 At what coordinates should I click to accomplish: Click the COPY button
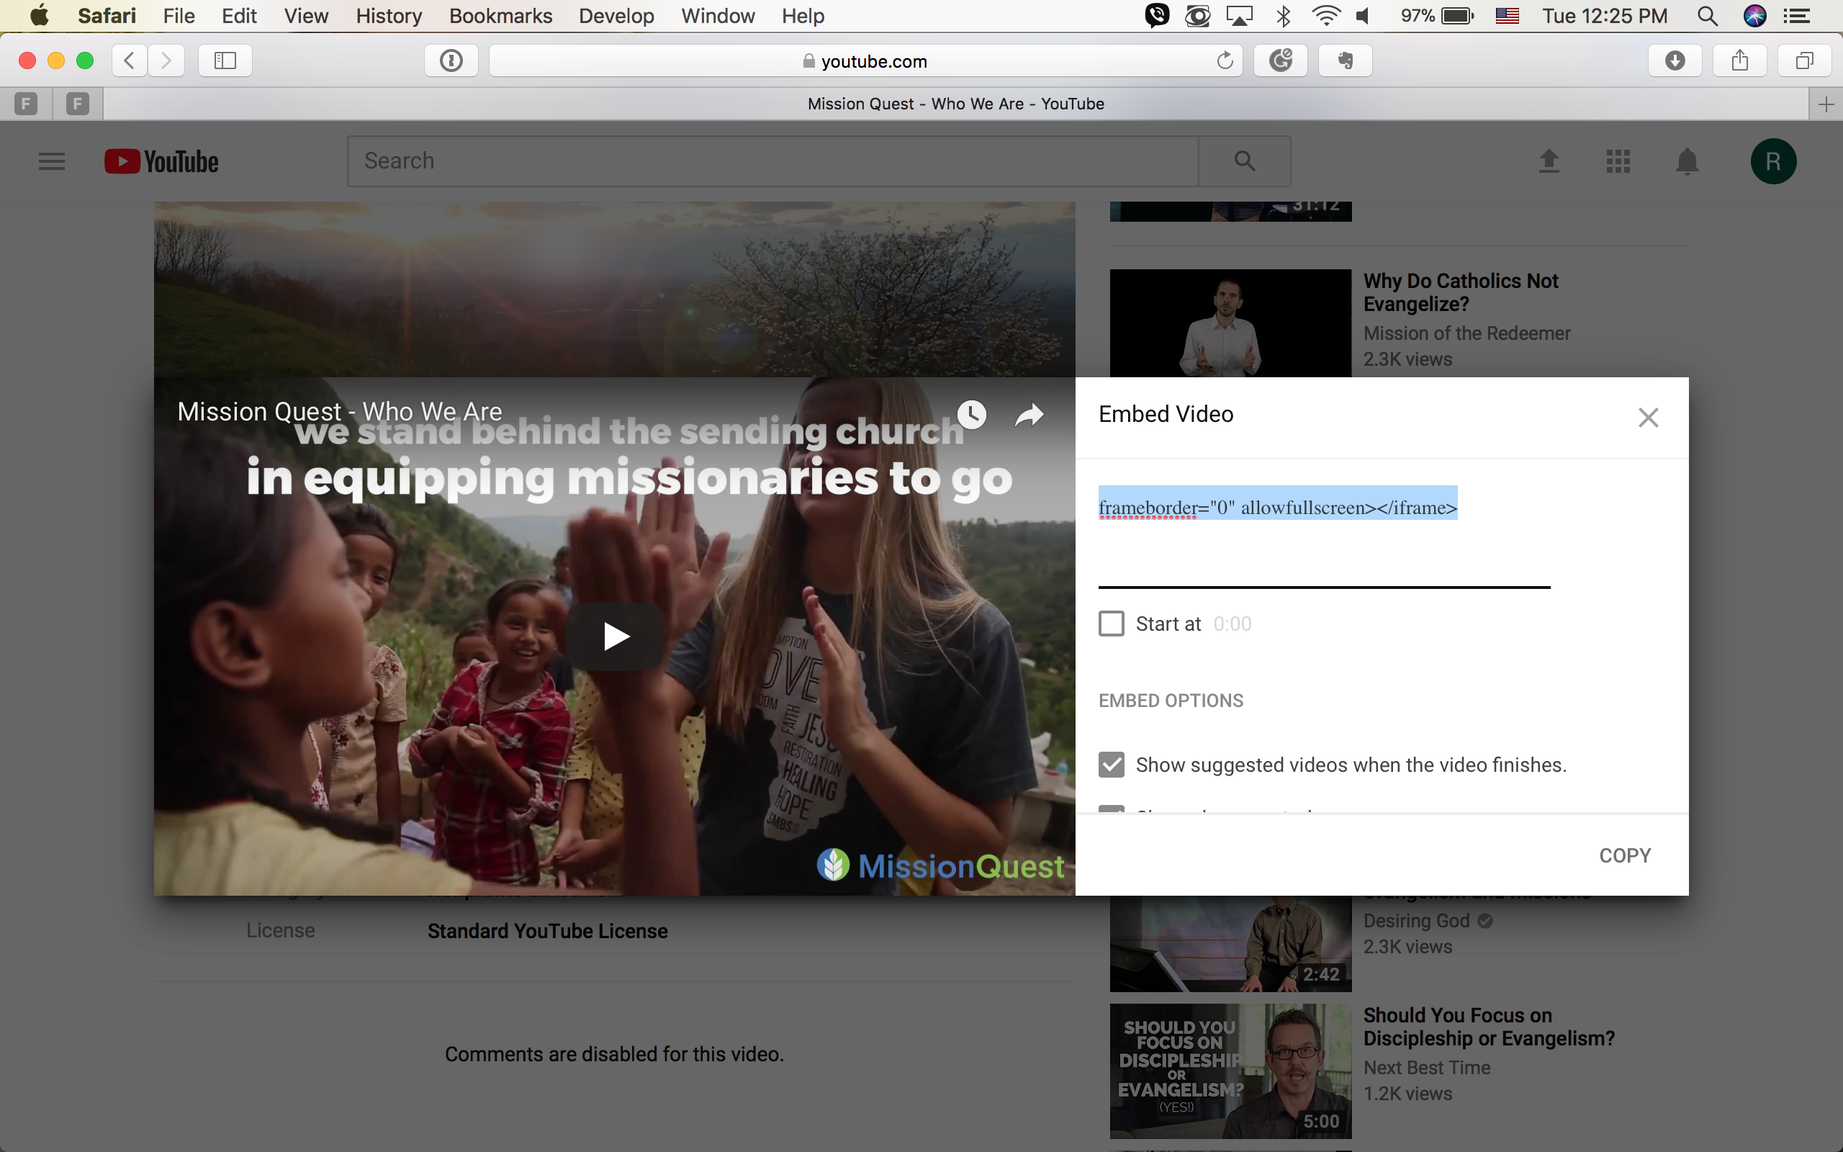tap(1624, 855)
